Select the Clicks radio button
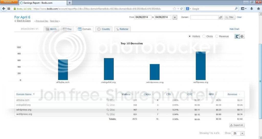The image size is (262, 139). pos(204,36)
